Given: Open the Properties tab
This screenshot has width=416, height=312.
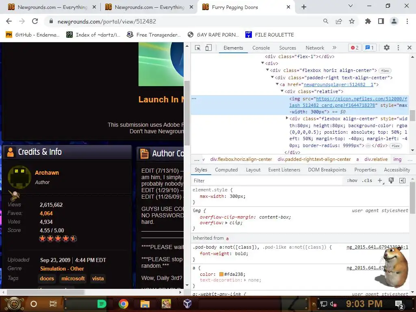Looking at the screenshot, I should point(365,170).
